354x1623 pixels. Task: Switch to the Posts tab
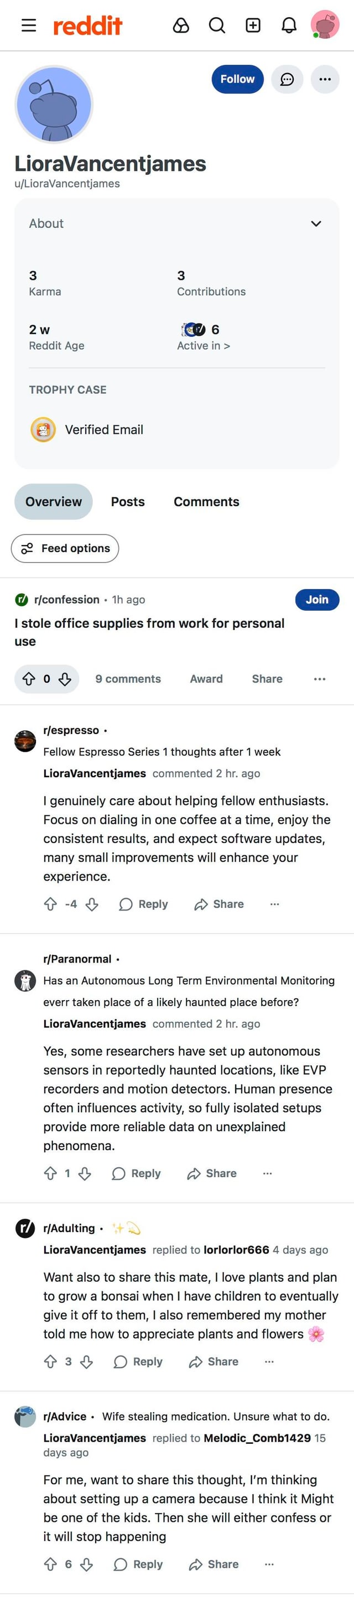point(128,502)
